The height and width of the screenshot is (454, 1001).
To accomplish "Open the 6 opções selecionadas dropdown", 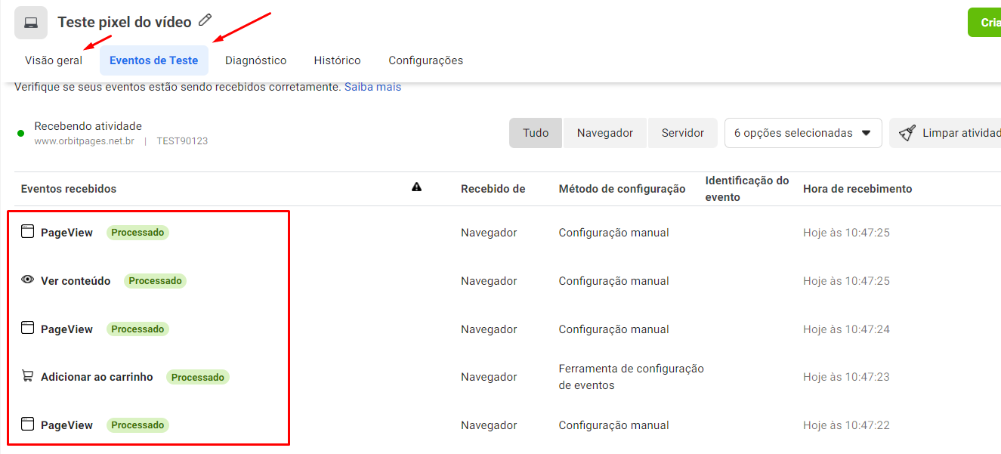I will coord(802,133).
